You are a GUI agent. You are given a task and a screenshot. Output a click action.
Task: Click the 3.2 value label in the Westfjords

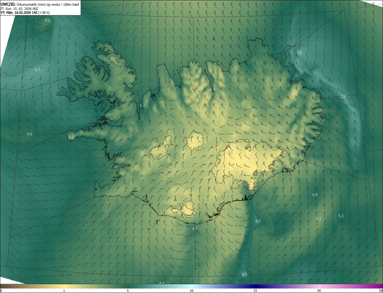point(113,59)
